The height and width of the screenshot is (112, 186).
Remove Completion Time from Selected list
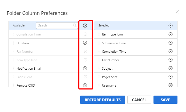point(171,51)
